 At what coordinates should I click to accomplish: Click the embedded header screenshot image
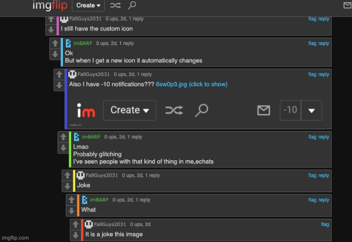click(x=199, y=110)
